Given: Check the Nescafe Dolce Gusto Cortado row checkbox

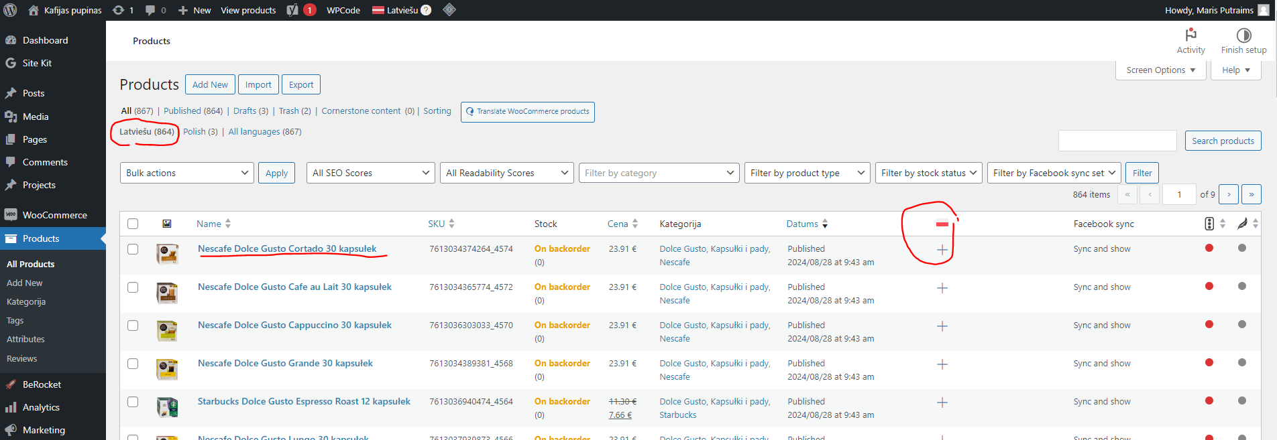Looking at the screenshot, I should (x=133, y=249).
